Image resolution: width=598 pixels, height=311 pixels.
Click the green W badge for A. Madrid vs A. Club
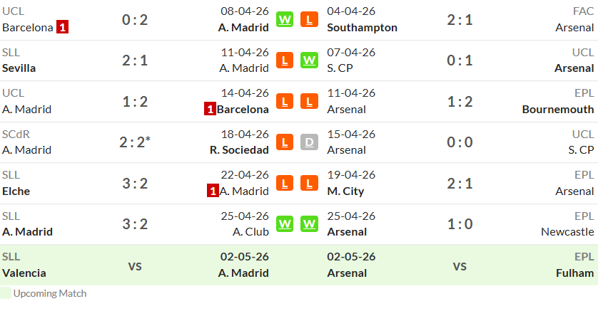click(x=285, y=224)
